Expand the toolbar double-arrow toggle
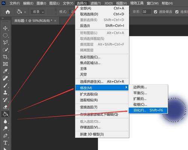Image resolution: width=188 pixels, height=150 pixels. (x=3, y=18)
